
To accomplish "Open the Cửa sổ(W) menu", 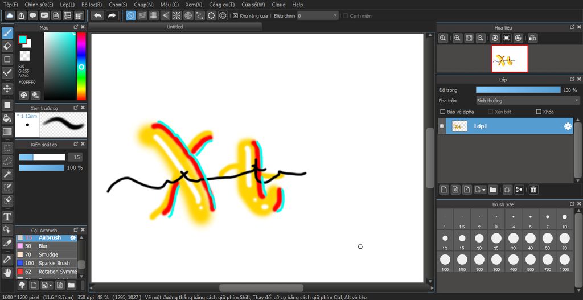I will 253,5.
